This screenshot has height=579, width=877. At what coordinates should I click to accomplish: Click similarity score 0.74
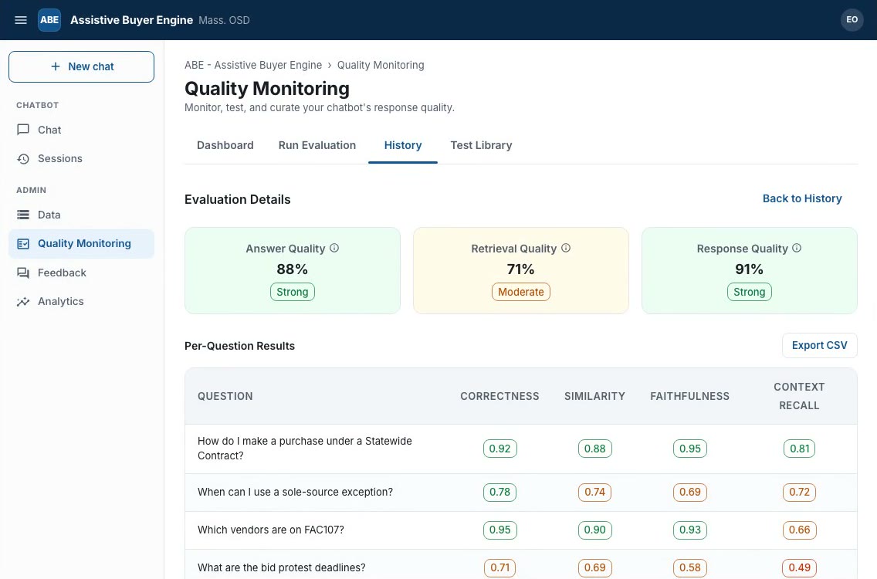click(594, 493)
